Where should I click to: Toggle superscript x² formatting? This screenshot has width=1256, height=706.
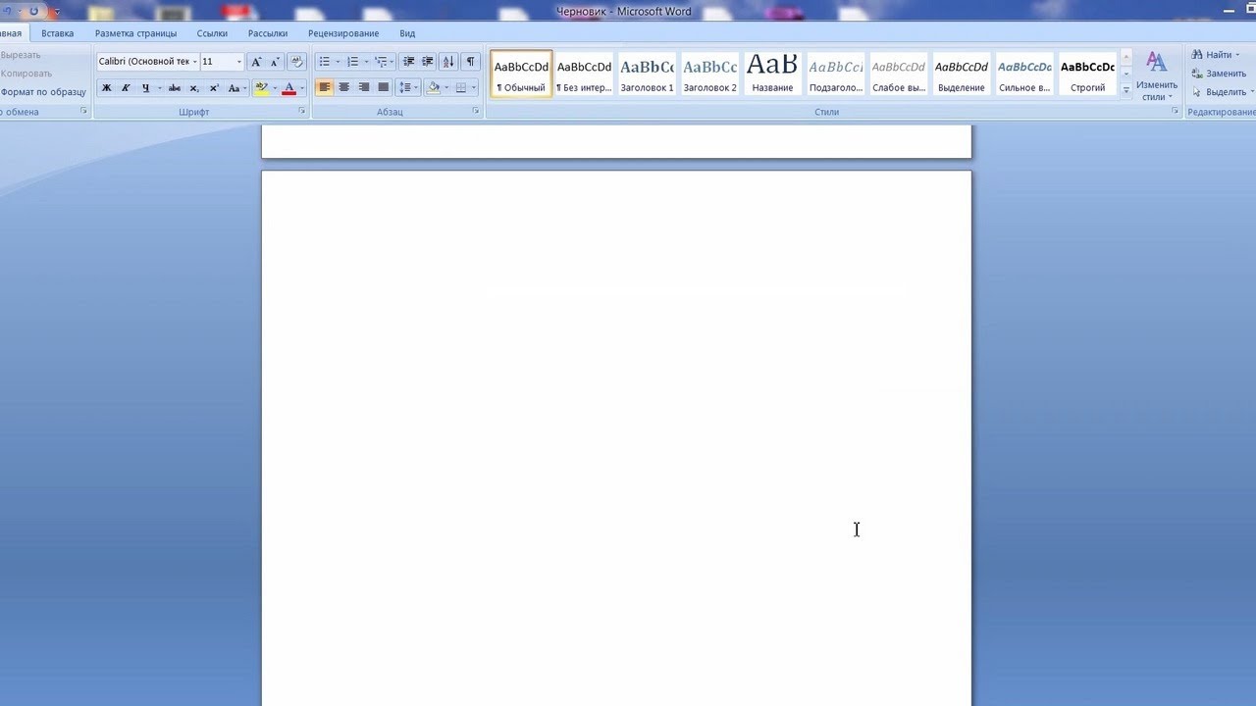click(214, 88)
